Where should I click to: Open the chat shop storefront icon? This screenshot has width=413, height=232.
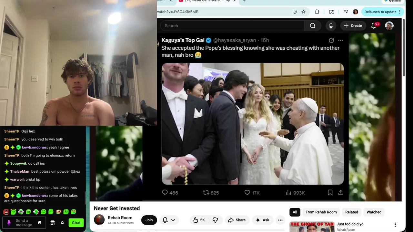(53, 223)
